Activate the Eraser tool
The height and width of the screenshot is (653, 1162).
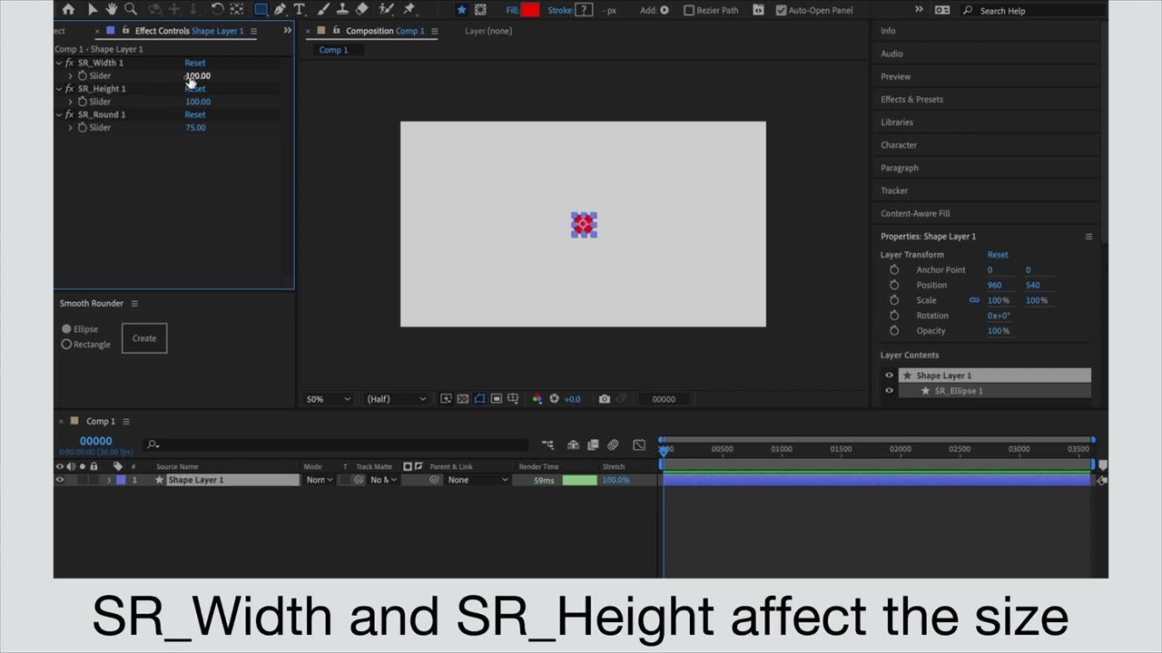pos(362,10)
